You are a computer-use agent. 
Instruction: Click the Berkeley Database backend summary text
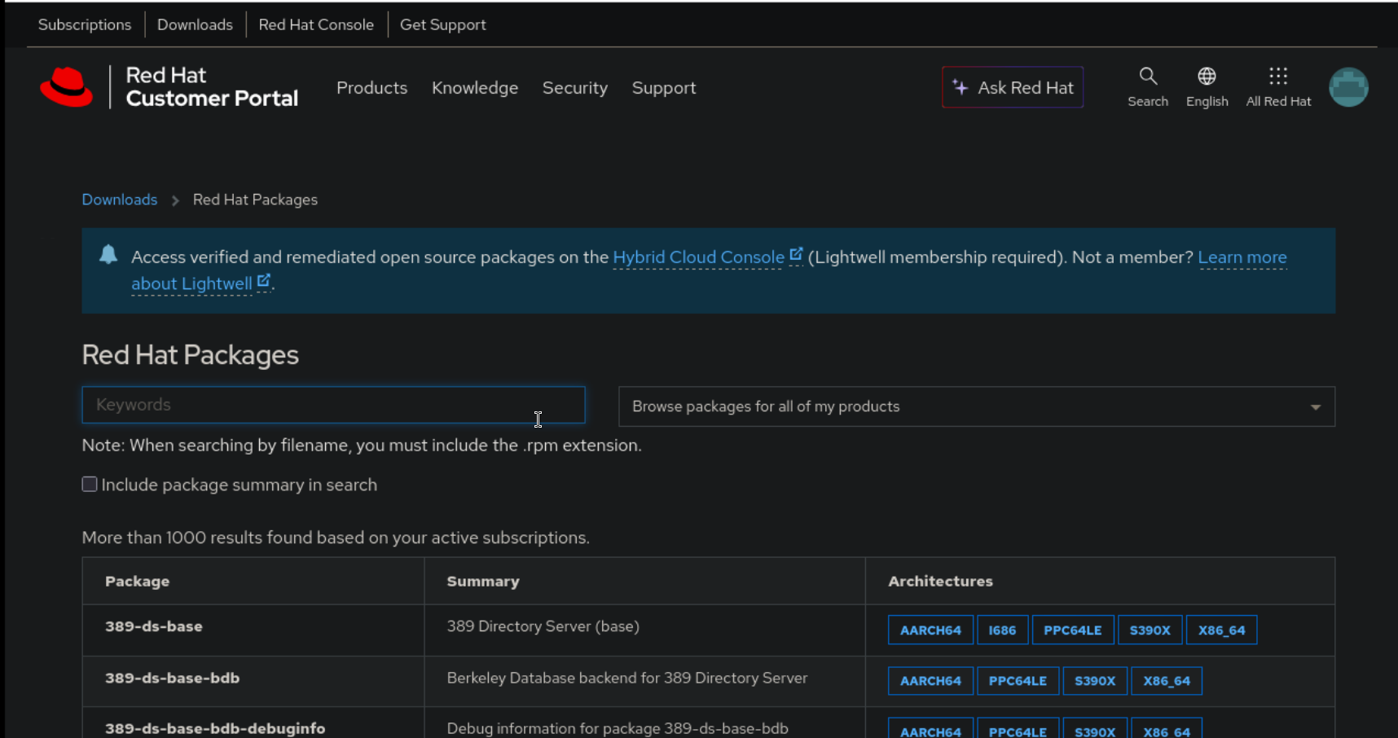click(627, 678)
